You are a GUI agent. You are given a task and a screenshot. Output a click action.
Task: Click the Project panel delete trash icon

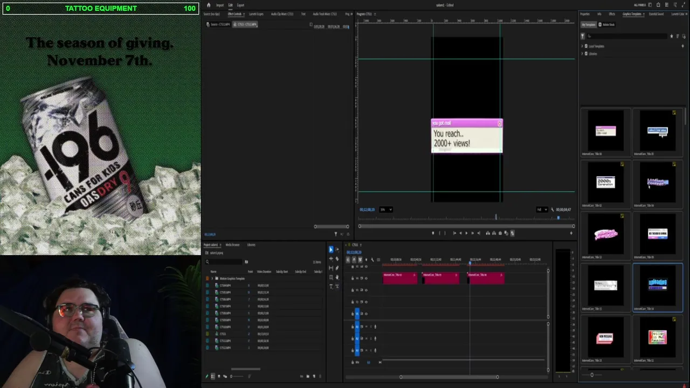pyautogui.click(x=320, y=376)
